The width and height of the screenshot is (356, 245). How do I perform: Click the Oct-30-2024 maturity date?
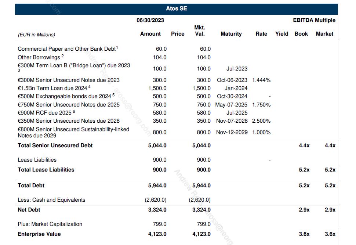232,96
